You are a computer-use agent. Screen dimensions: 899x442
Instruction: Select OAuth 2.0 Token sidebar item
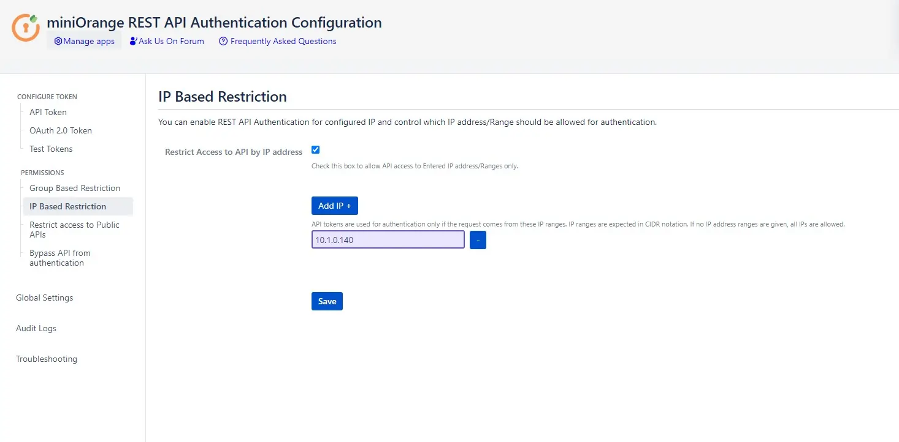coord(61,130)
